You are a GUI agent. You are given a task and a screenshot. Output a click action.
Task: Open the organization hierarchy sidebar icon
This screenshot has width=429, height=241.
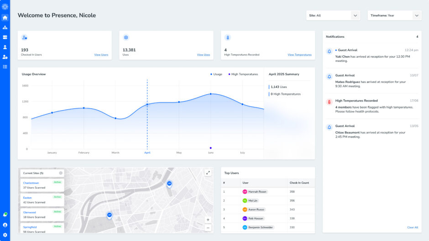coord(5,27)
